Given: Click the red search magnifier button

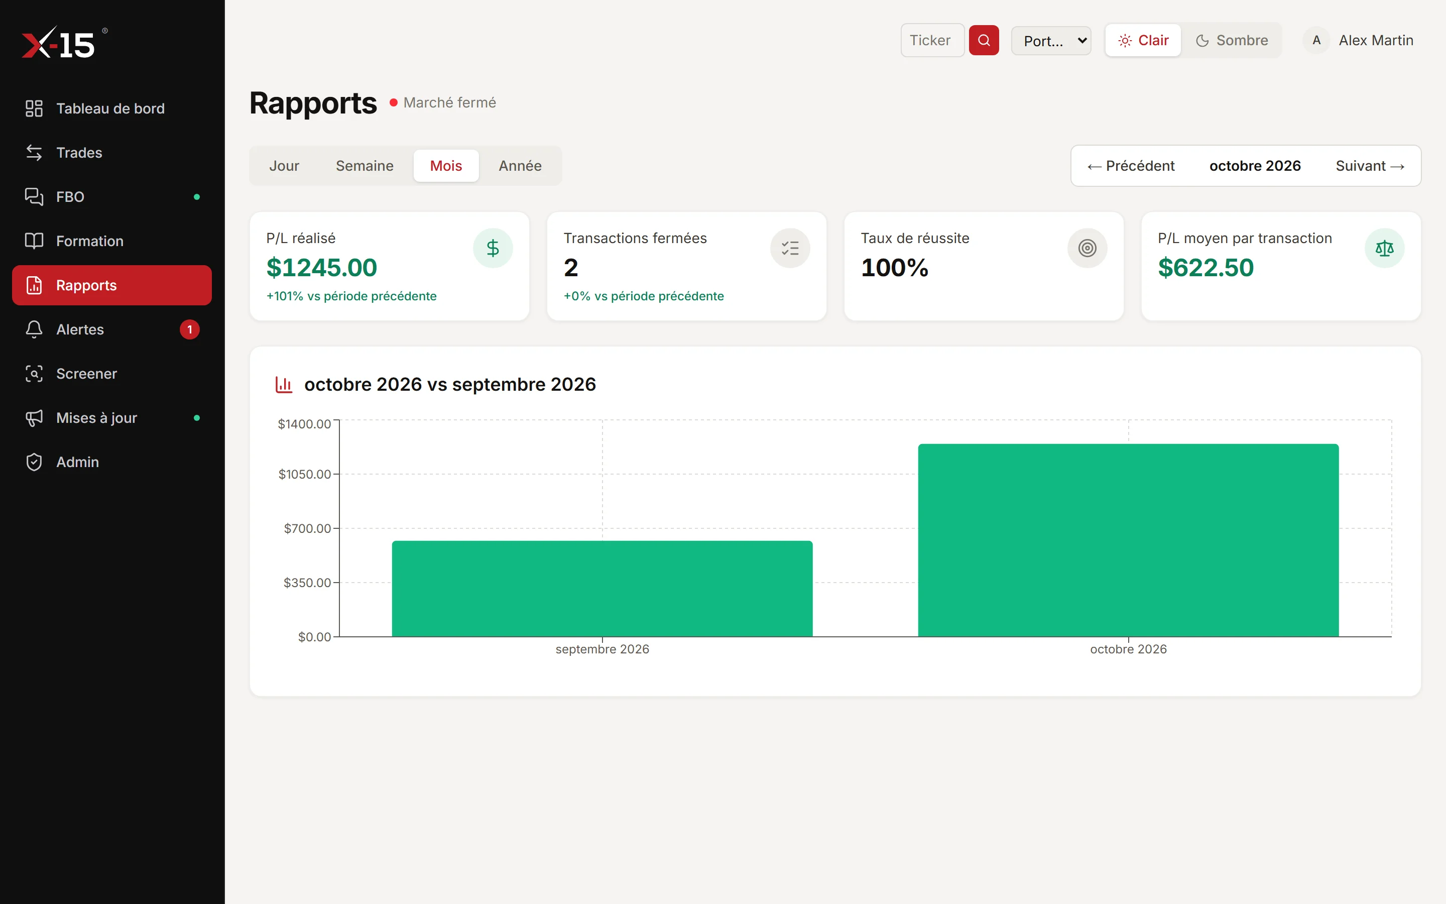Looking at the screenshot, I should (984, 40).
